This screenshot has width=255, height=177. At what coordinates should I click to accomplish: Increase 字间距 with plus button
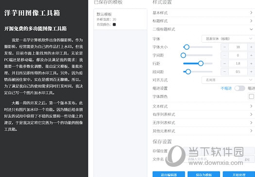tap(251, 55)
